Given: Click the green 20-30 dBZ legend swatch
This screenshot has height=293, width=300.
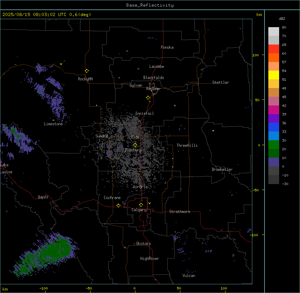Looking at the screenshot, I should click(274, 145).
